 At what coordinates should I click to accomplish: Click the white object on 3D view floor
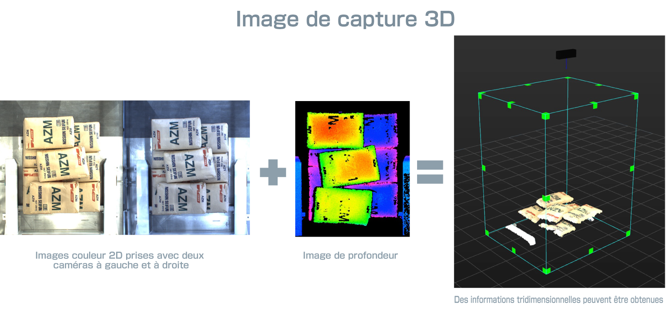[520, 235]
